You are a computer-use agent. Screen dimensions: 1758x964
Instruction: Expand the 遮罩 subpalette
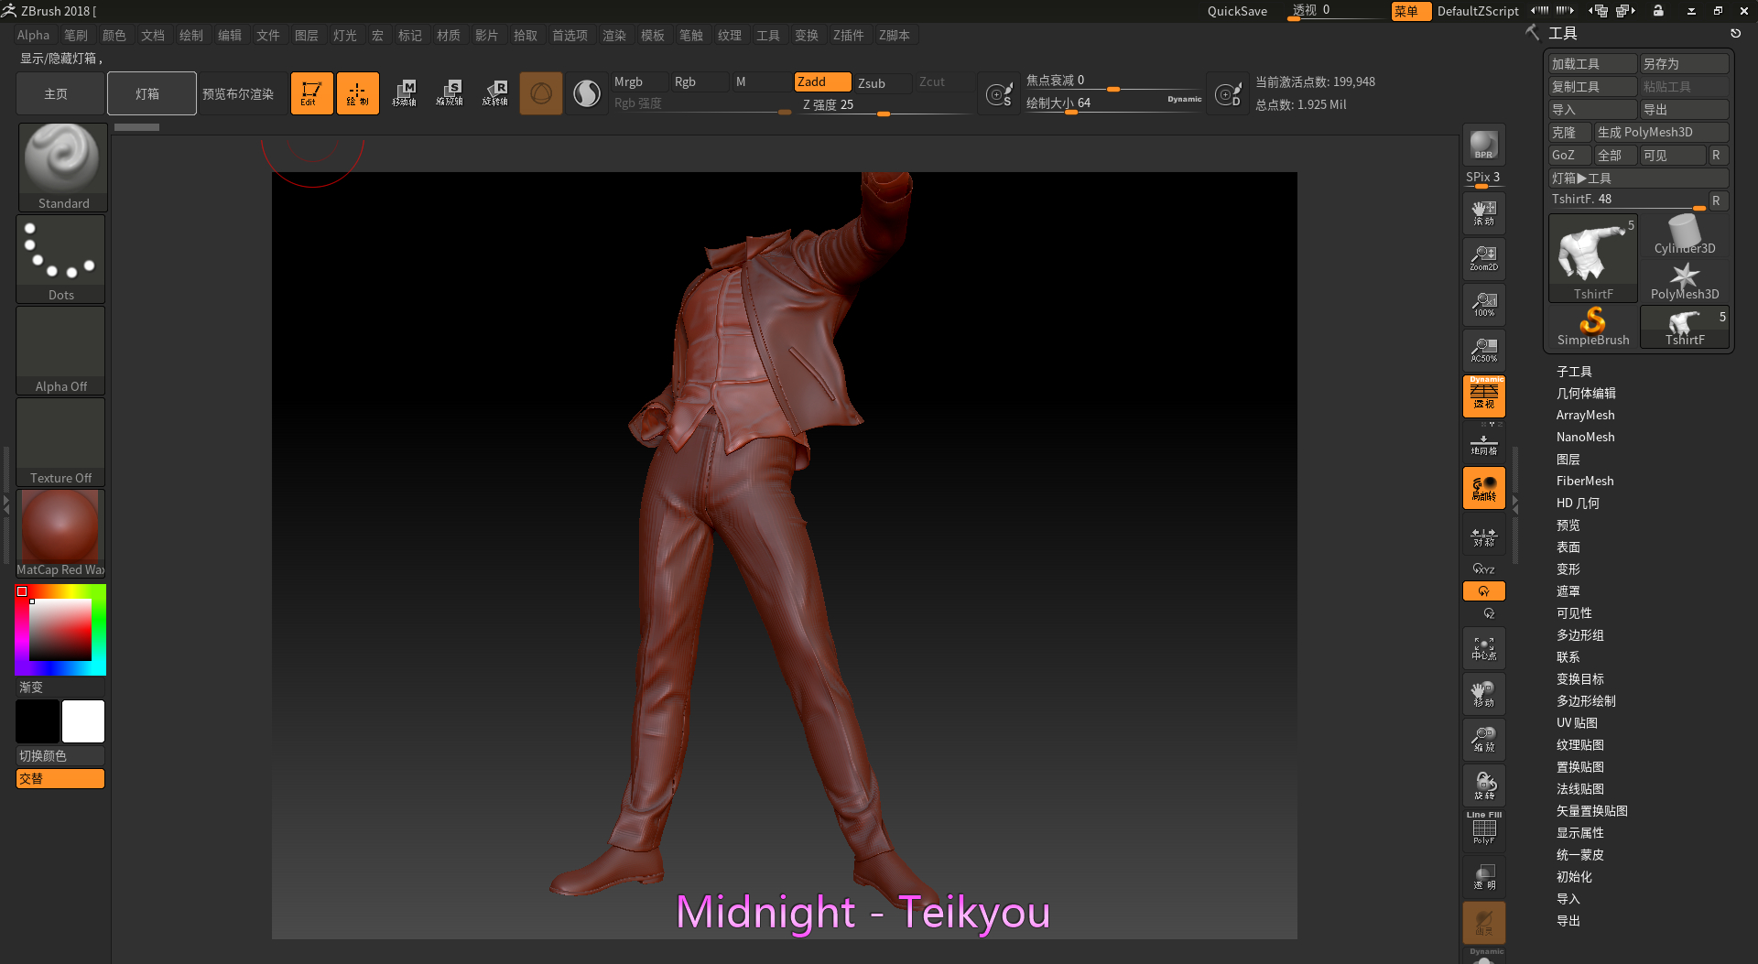coord(1568,590)
